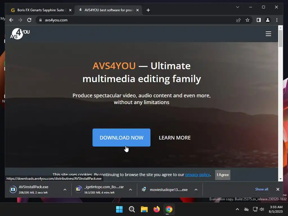View site security lock info
This screenshot has width=288, height=216.
(40, 20)
